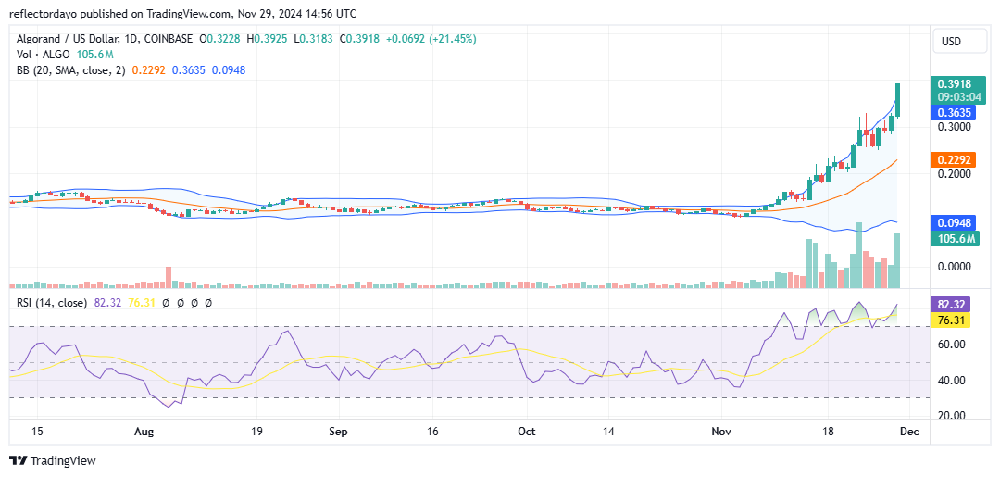Click the 40.00 RSI axis tick
The width and height of the screenshot is (1000, 477).
(x=954, y=380)
